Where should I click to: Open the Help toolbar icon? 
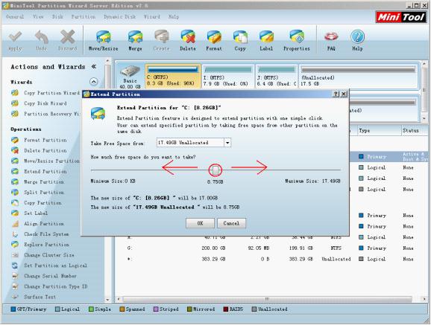click(x=357, y=41)
